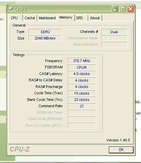Click the 376.7 MHz frequency field
141x163 pixels.
(x=82, y=61)
